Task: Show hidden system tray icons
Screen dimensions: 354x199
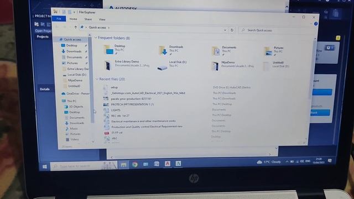Action: click(287, 161)
